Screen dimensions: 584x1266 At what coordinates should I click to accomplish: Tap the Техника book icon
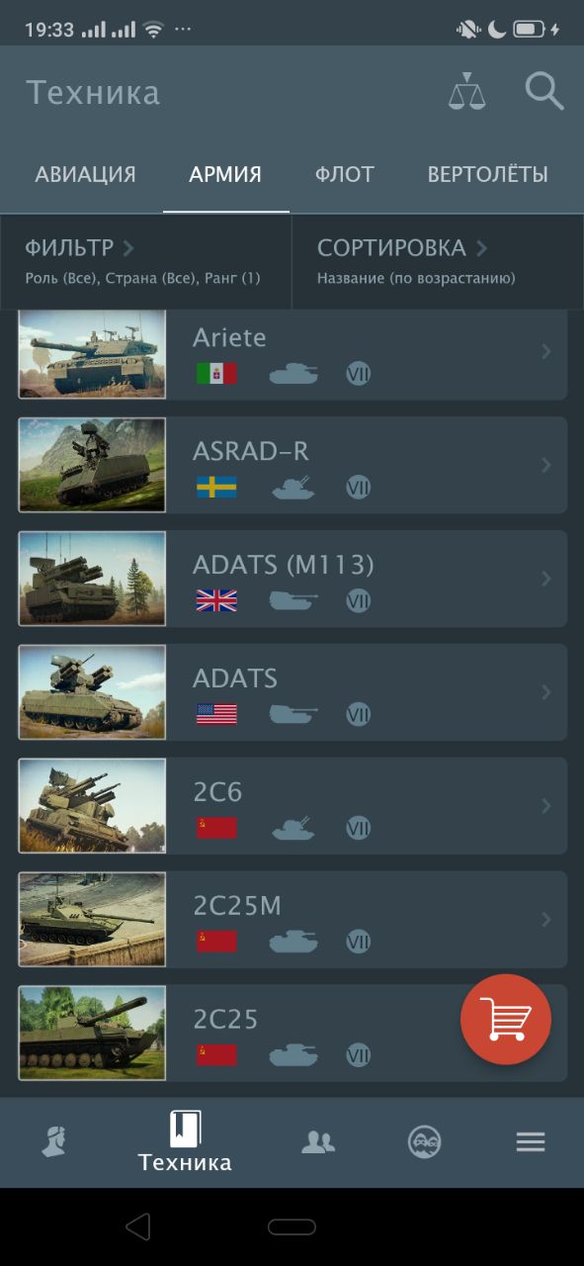click(186, 1128)
